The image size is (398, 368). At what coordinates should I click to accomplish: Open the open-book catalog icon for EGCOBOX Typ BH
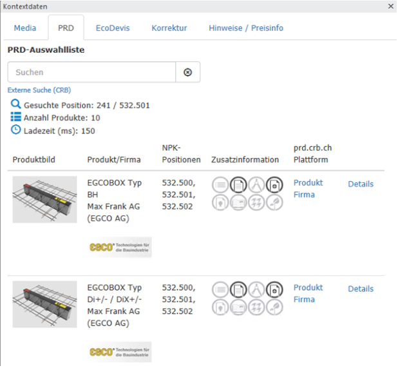(238, 202)
